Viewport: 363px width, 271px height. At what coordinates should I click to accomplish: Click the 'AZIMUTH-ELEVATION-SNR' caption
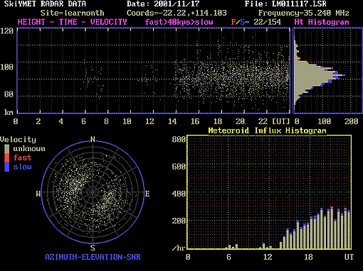click(93, 257)
